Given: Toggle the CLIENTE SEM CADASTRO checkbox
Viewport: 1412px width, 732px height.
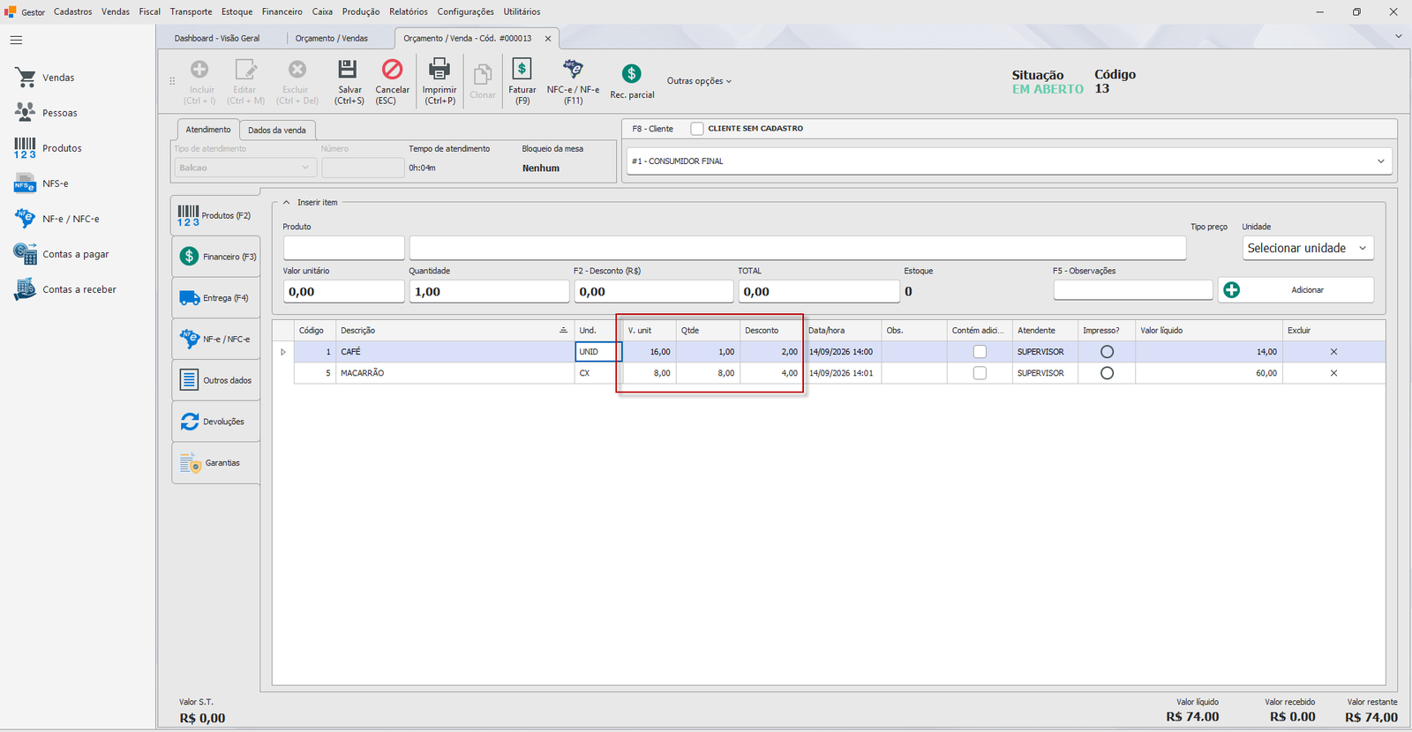Looking at the screenshot, I should [x=697, y=129].
